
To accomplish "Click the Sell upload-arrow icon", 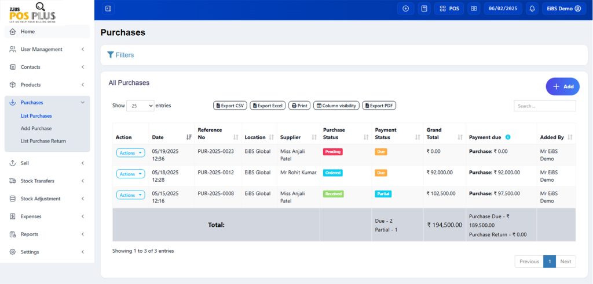I will click(13, 163).
